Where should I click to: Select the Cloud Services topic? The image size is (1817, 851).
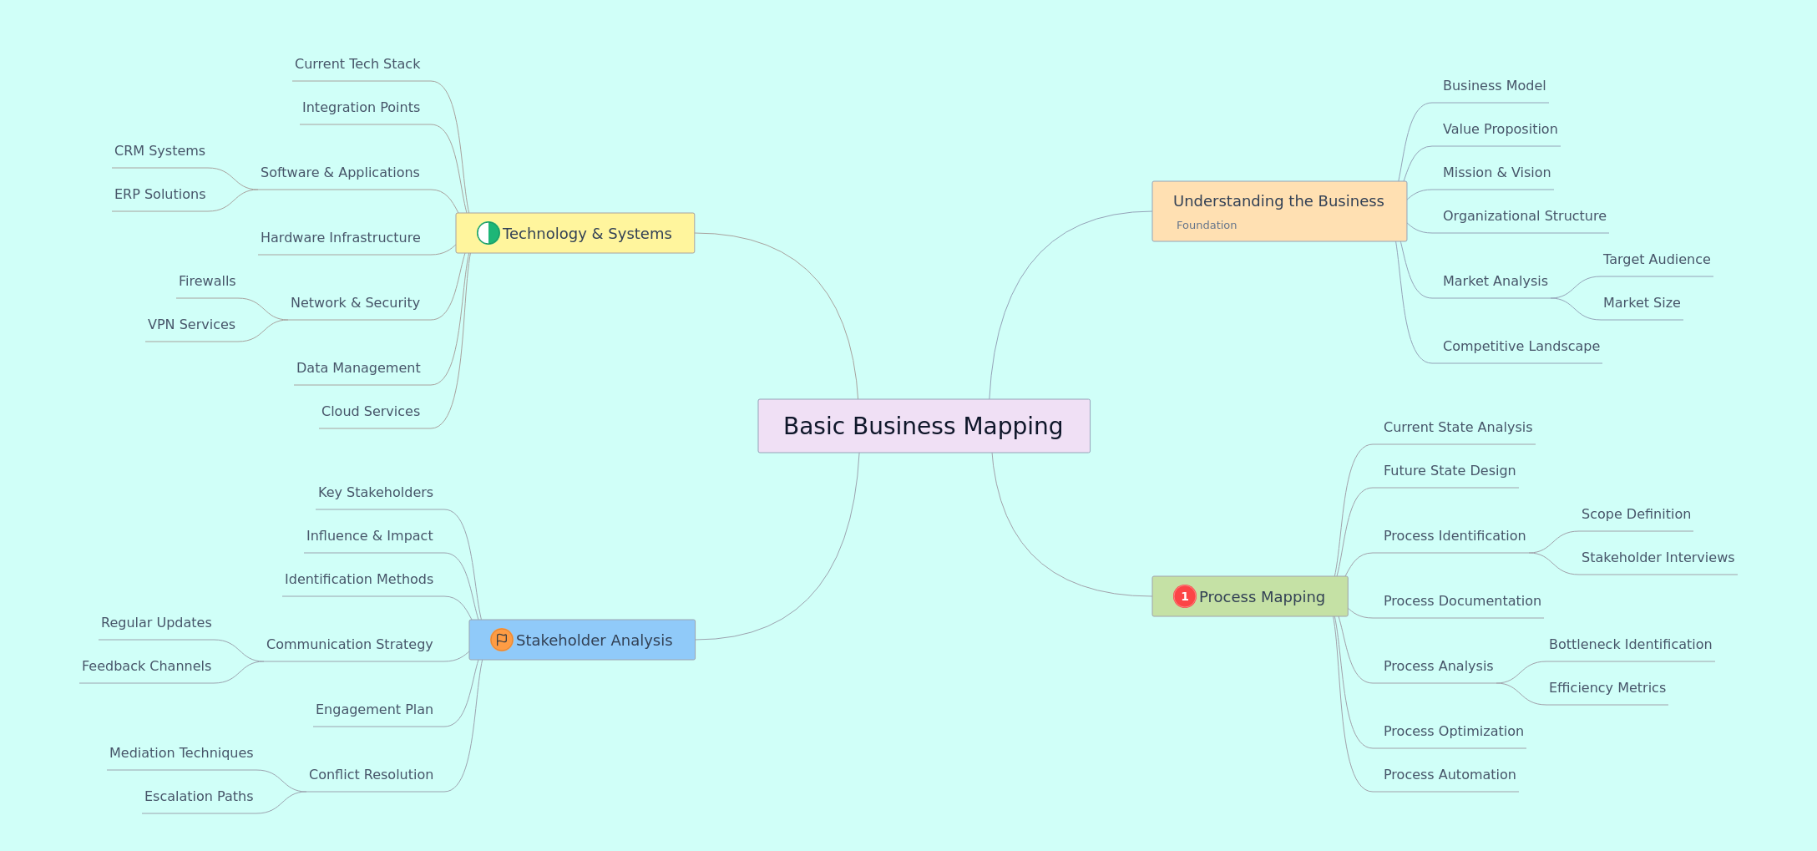click(x=371, y=412)
